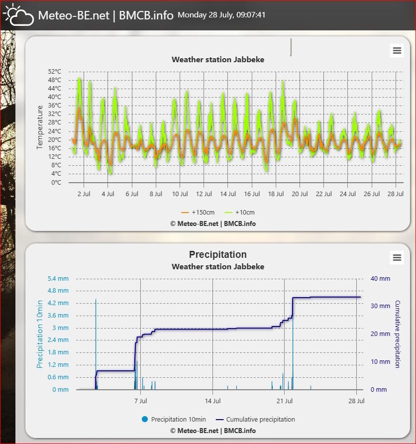This screenshot has width=416, height=444.
Task: Click the Cumulative precipitation axis title
Action: pyautogui.click(x=397, y=334)
